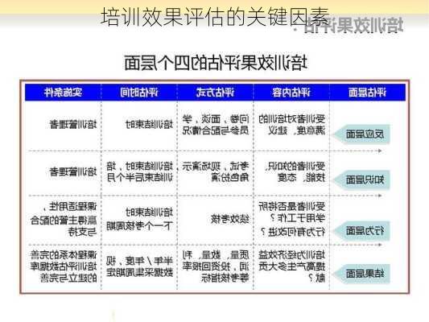Click 培训管理者 in the 知识层面 row
Screen dimensions: 429x322
73,171
